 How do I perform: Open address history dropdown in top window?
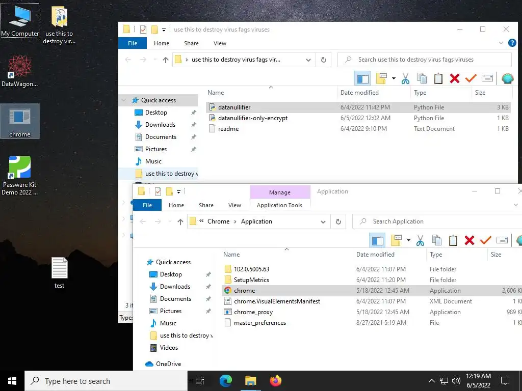tap(308, 60)
